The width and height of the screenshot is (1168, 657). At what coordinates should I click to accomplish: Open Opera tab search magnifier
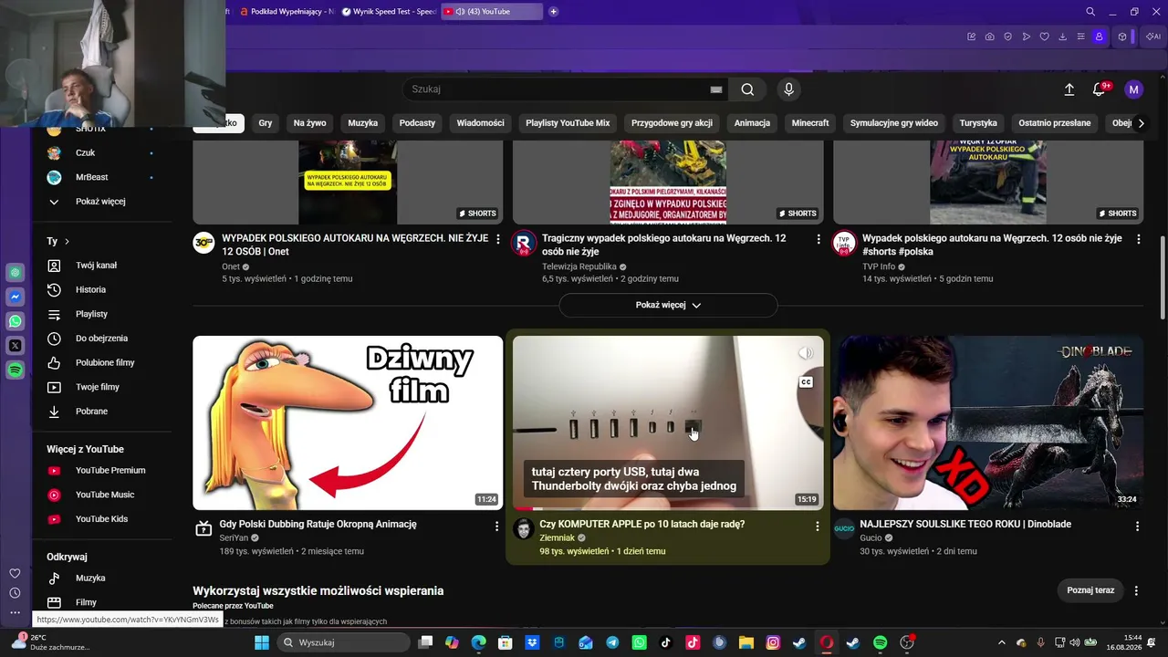[x=1090, y=12]
